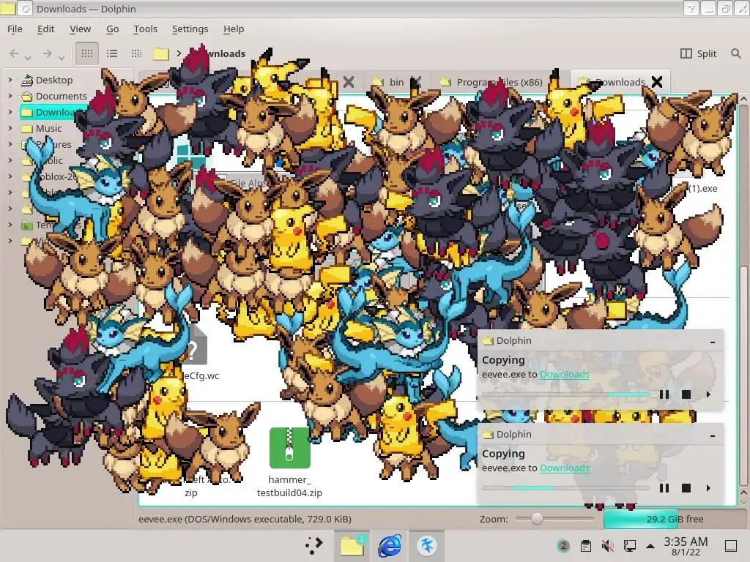
Task: Stop the upper eevee.exe copy job
Action: (x=686, y=394)
